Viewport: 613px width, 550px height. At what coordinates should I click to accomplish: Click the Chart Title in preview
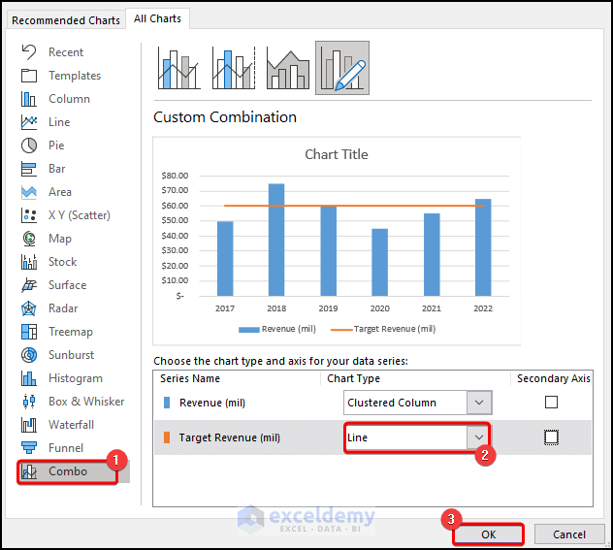coord(337,154)
